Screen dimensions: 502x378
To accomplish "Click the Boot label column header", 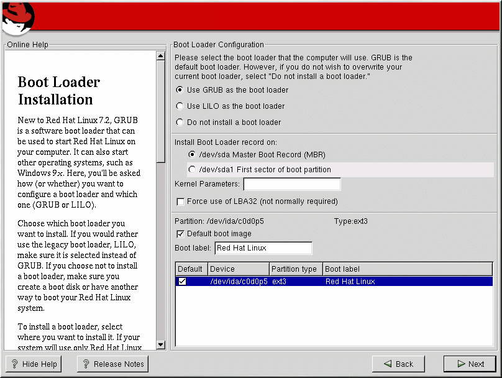I will pyautogui.click(x=408, y=269).
